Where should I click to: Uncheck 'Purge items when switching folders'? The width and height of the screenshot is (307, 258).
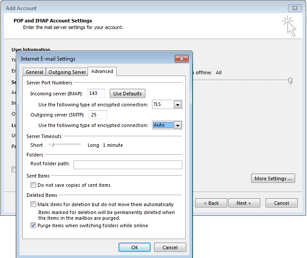coord(33,225)
